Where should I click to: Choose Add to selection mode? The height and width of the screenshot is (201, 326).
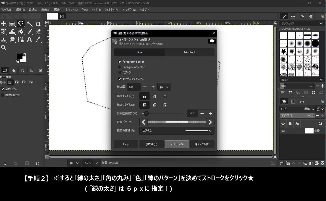17,82
